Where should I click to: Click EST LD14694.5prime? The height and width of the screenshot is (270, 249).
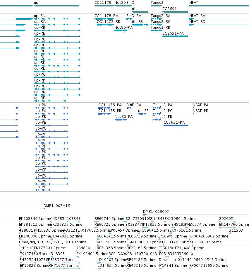tap(112, 266)
